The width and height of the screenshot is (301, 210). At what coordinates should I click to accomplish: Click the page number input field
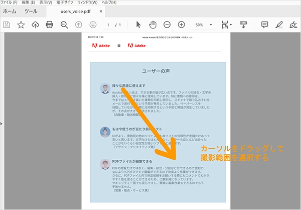(x=108, y=25)
